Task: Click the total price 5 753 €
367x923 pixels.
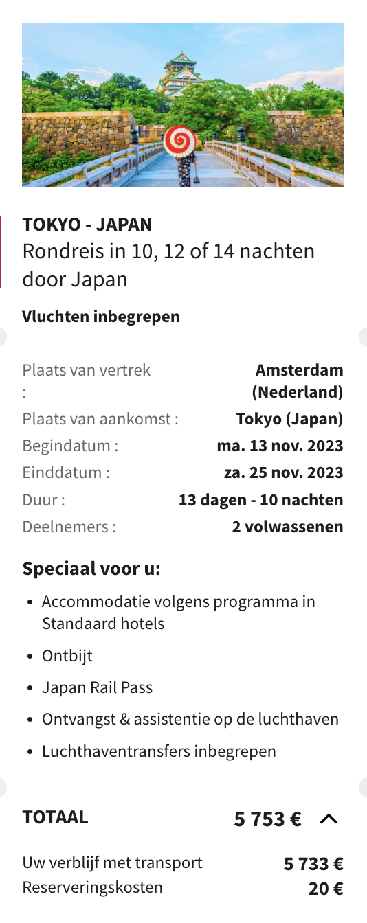Action: [268, 819]
